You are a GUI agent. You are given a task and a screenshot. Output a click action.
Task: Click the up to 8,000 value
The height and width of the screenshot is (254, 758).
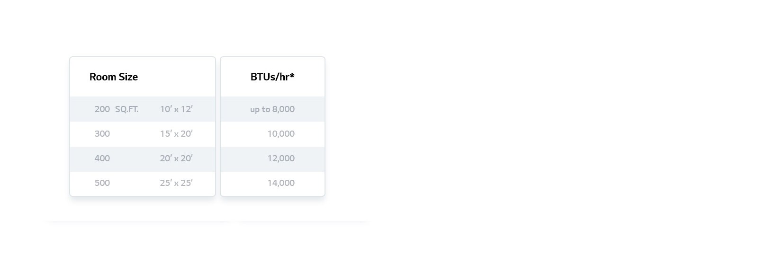pyautogui.click(x=272, y=109)
